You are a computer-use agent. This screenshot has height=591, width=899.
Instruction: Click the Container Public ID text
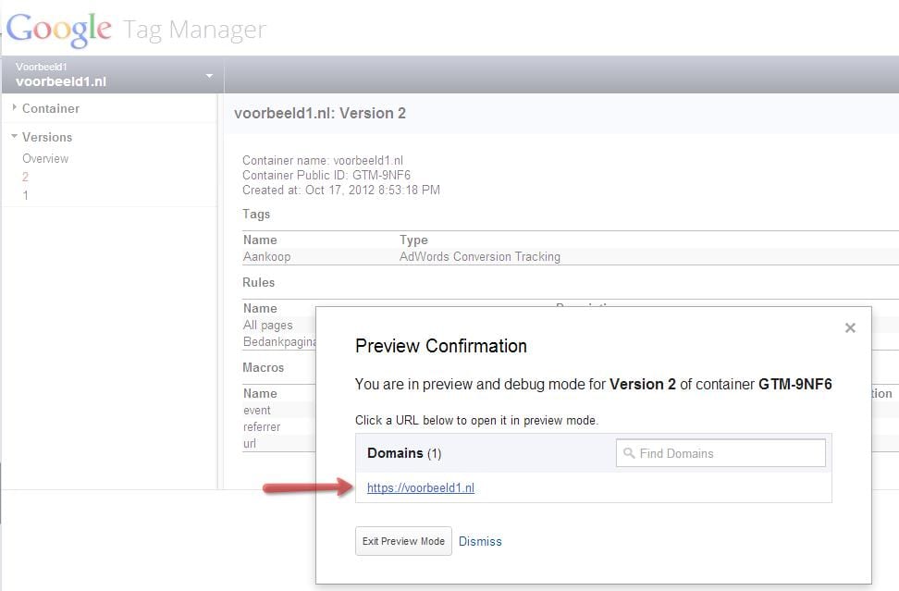click(x=326, y=176)
